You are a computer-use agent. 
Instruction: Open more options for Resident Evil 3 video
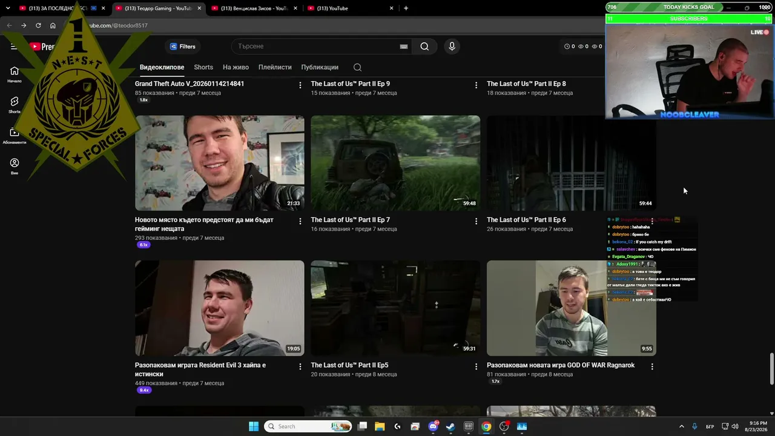coord(300,366)
